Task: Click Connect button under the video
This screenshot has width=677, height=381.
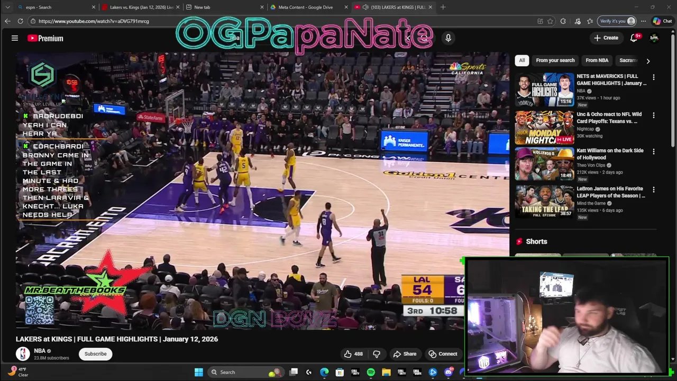Action: point(443,353)
